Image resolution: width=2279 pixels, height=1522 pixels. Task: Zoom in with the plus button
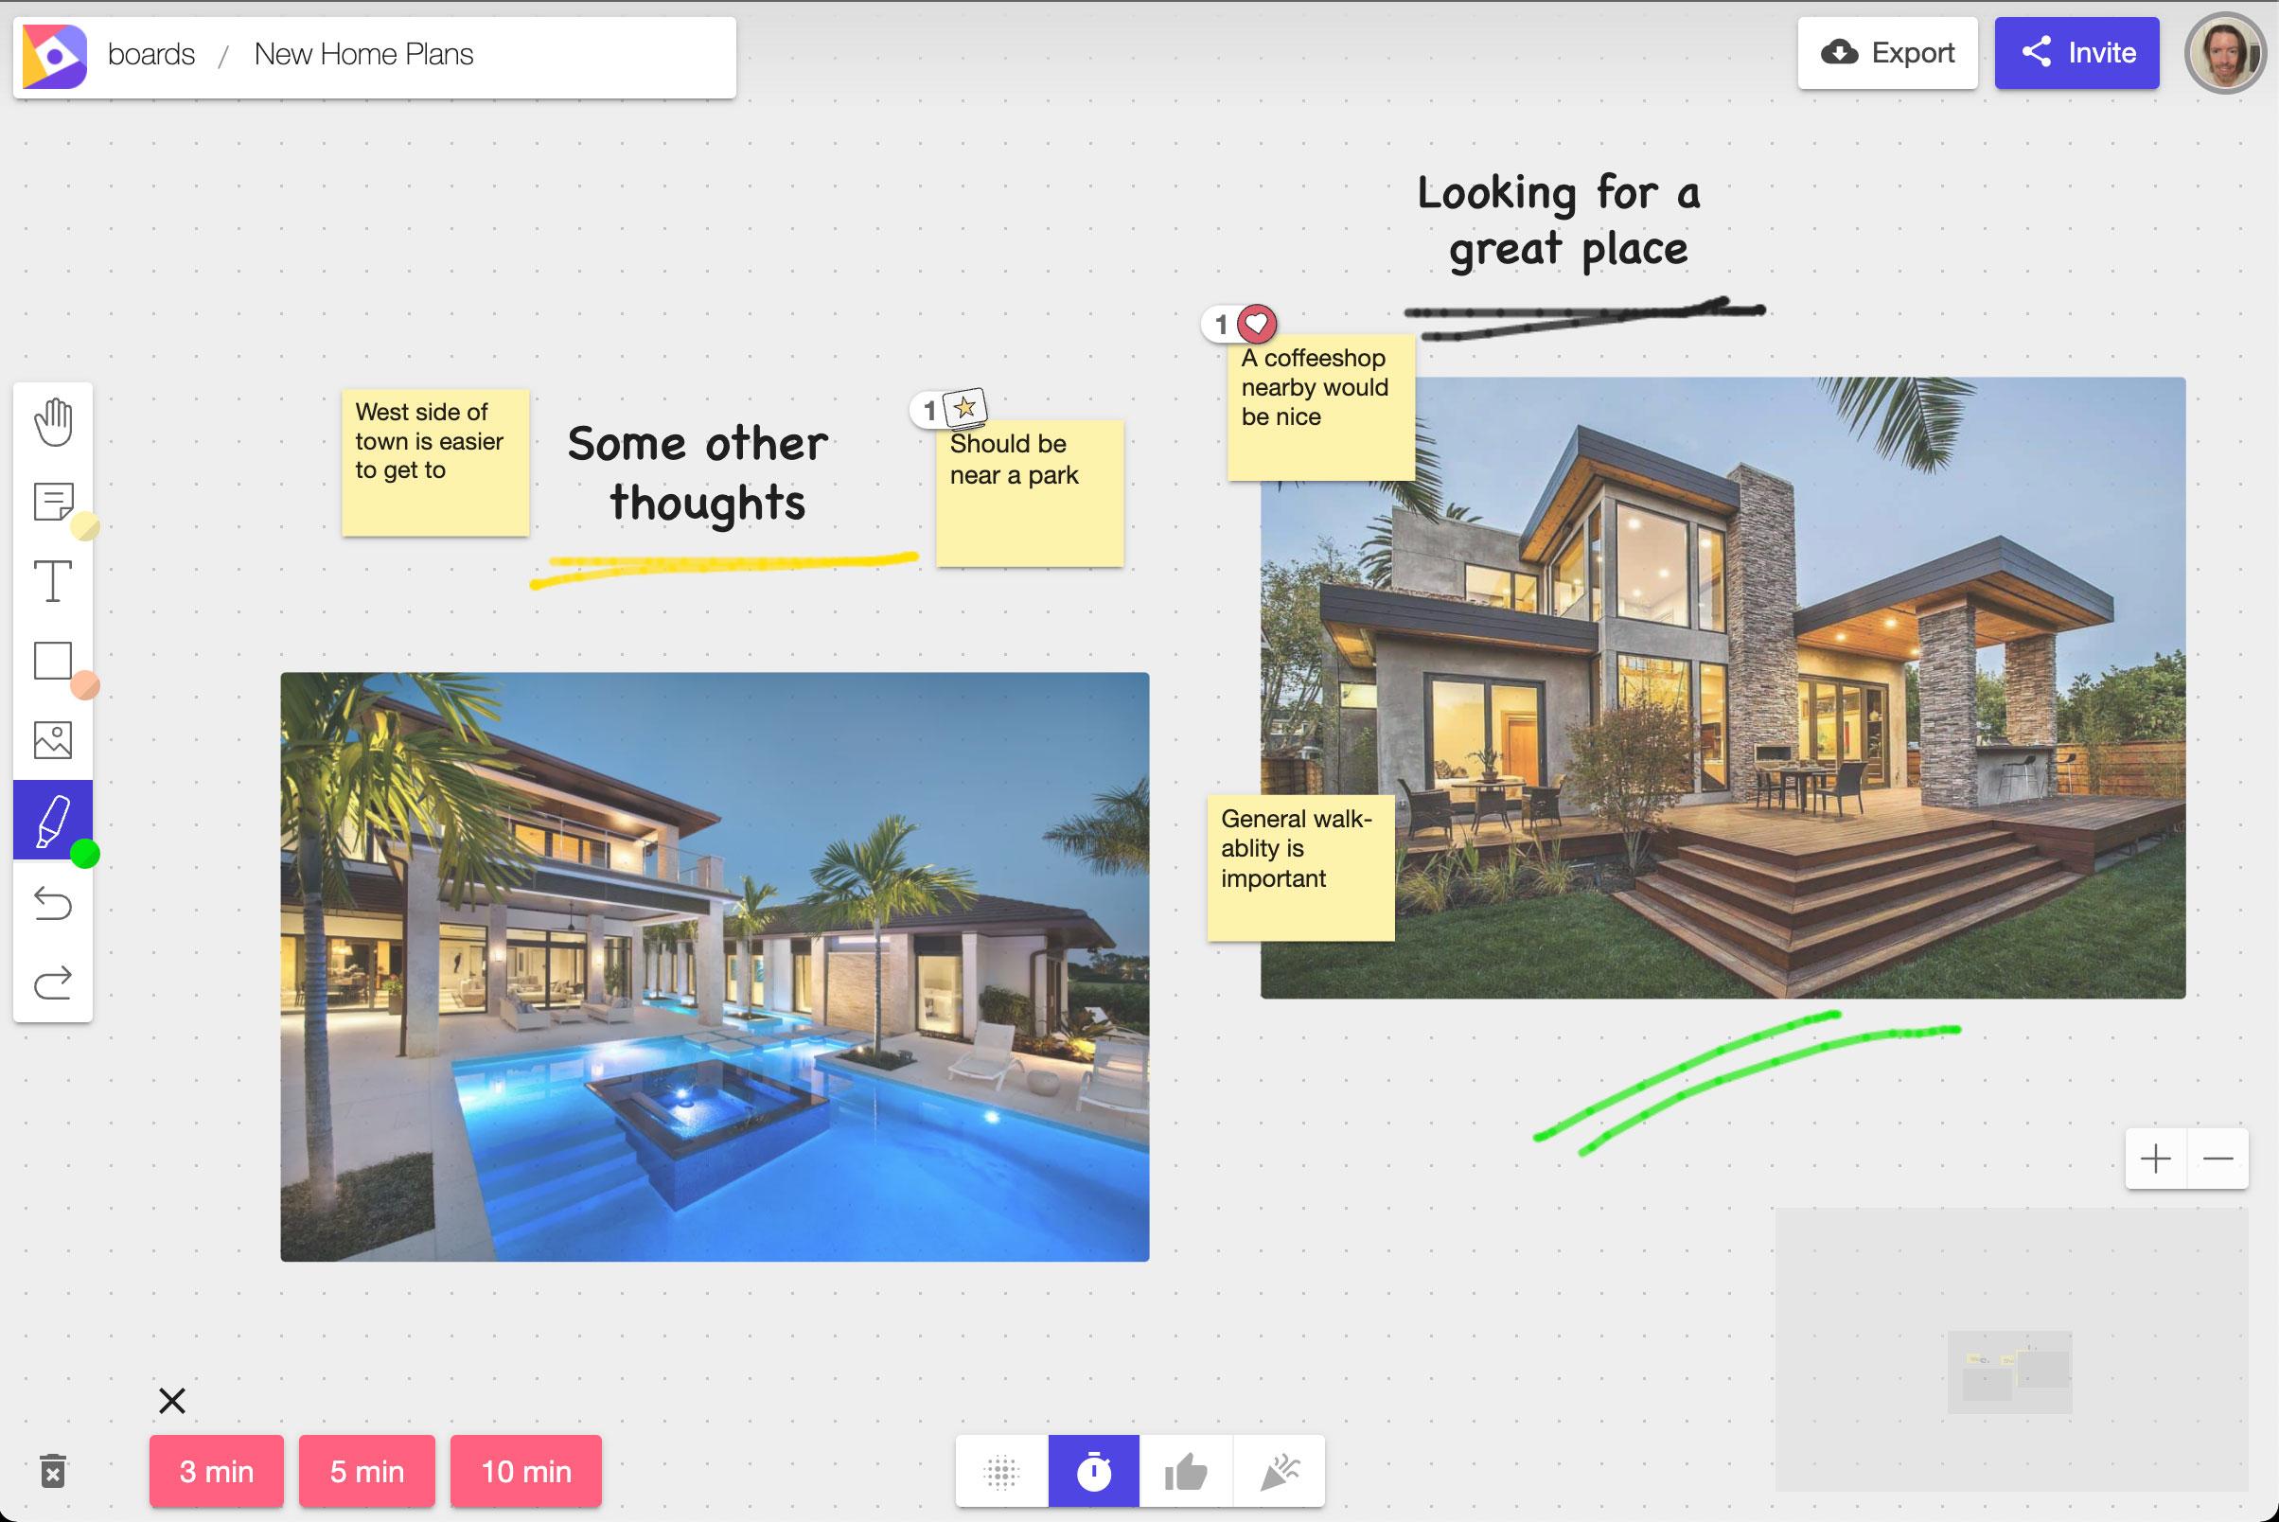(2156, 1159)
